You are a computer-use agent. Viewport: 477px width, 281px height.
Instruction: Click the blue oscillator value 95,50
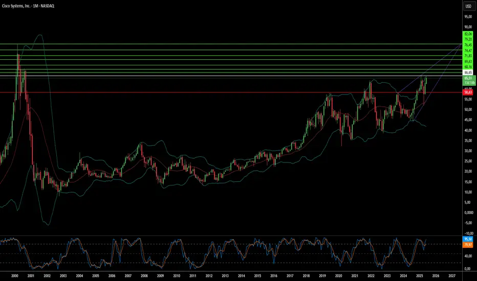[468, 239]
